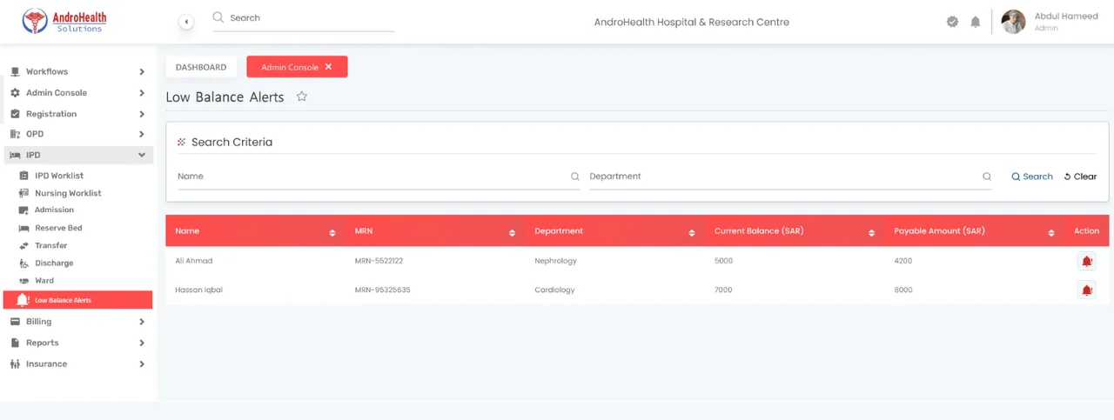Open the Transfer menu item

pyautogui.click(x=50, y=245)
